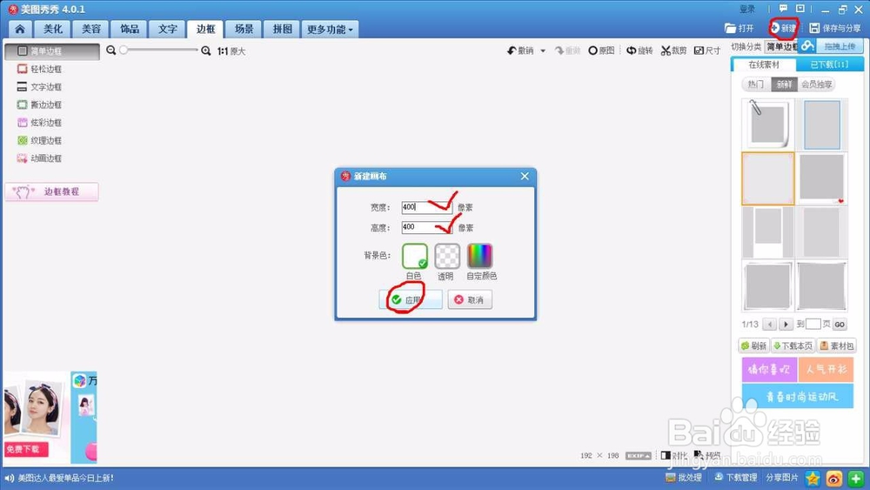Choose the paperclip frame thumbnail

[768, 124]
